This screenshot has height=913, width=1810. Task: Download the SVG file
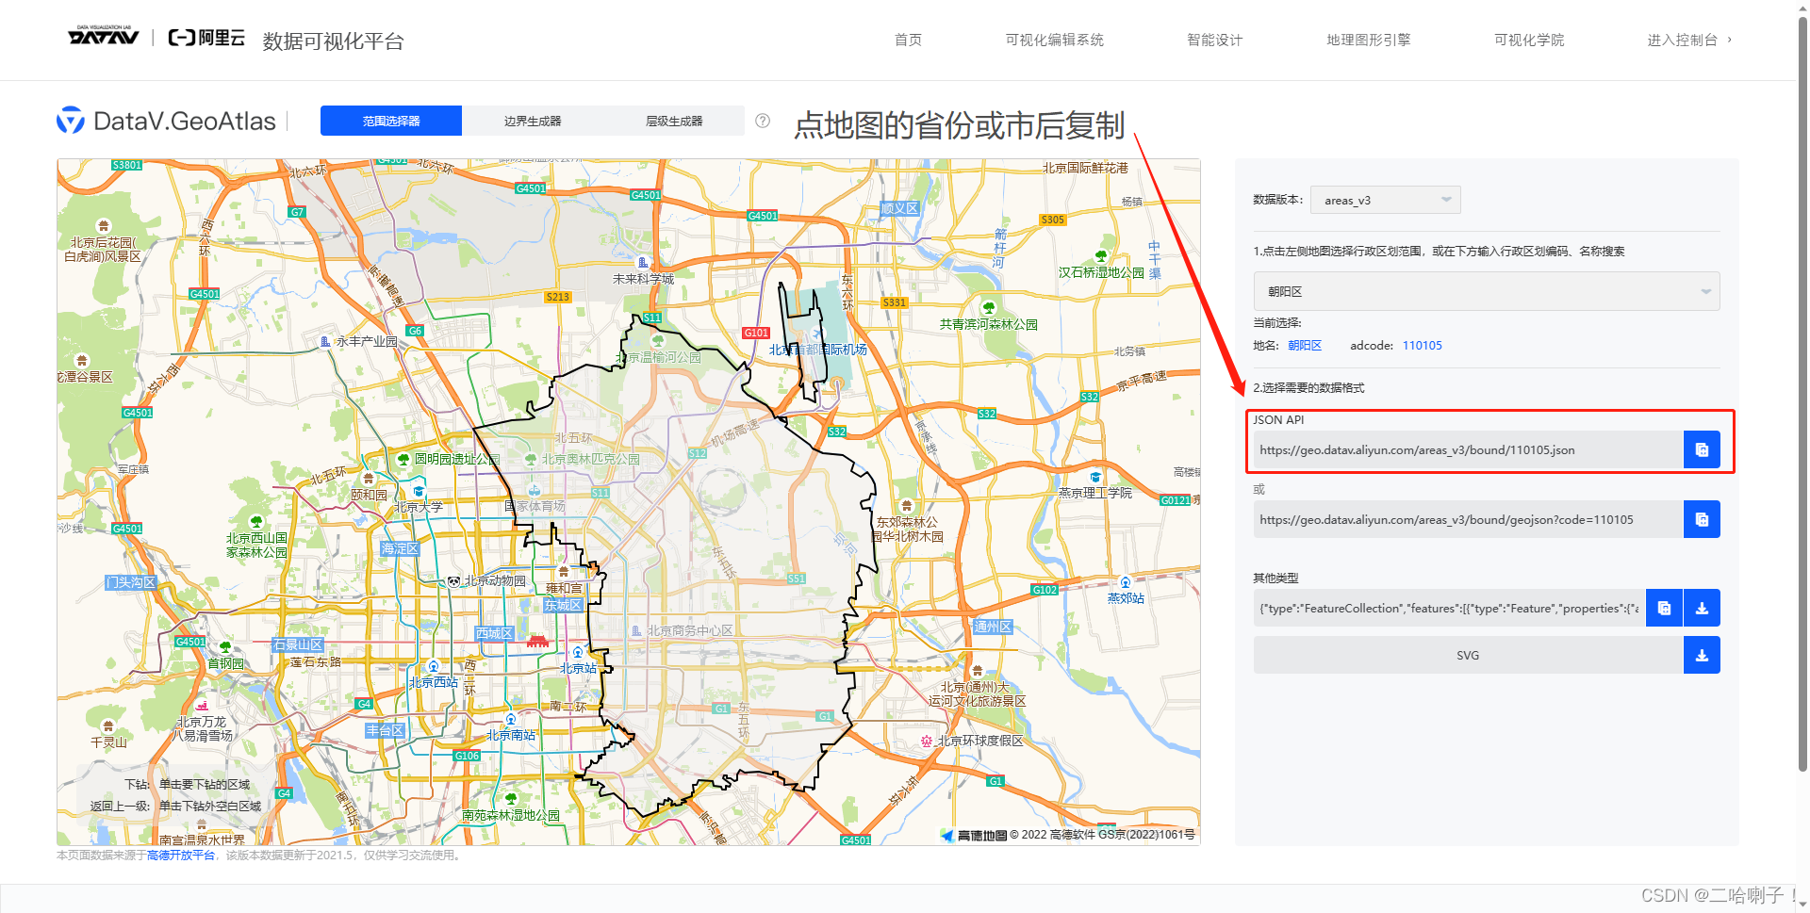coord(1702,655)
